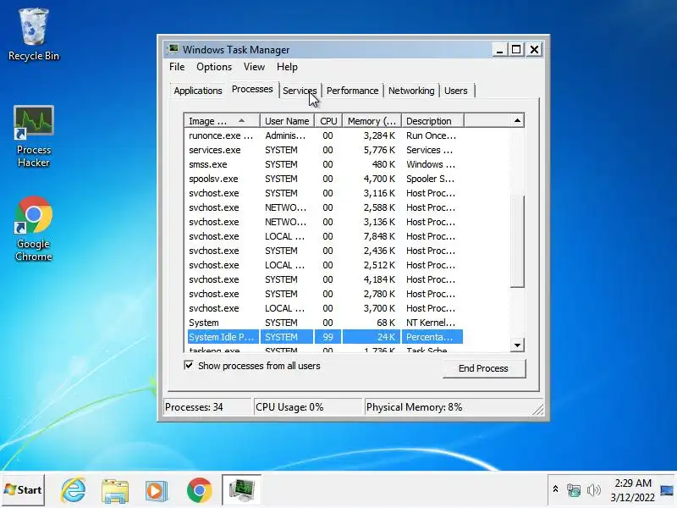Switch to the Users tab
677x508 pixels.
tap(455, 91)
